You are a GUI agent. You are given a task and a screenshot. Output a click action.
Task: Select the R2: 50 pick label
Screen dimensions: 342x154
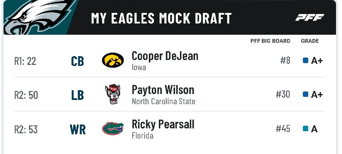pyautogui.click(x=26, y=95)
